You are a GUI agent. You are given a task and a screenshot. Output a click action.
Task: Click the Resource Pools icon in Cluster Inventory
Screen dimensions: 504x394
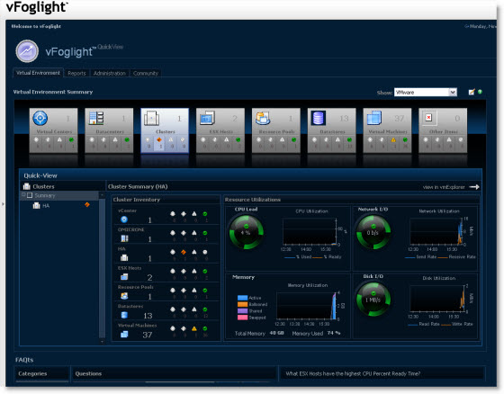124,296
